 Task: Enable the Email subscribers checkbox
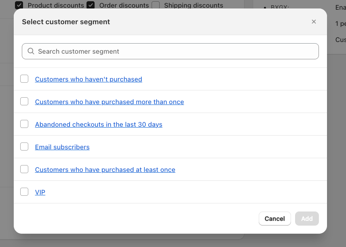pyautogui.click(x=24, y=147)
